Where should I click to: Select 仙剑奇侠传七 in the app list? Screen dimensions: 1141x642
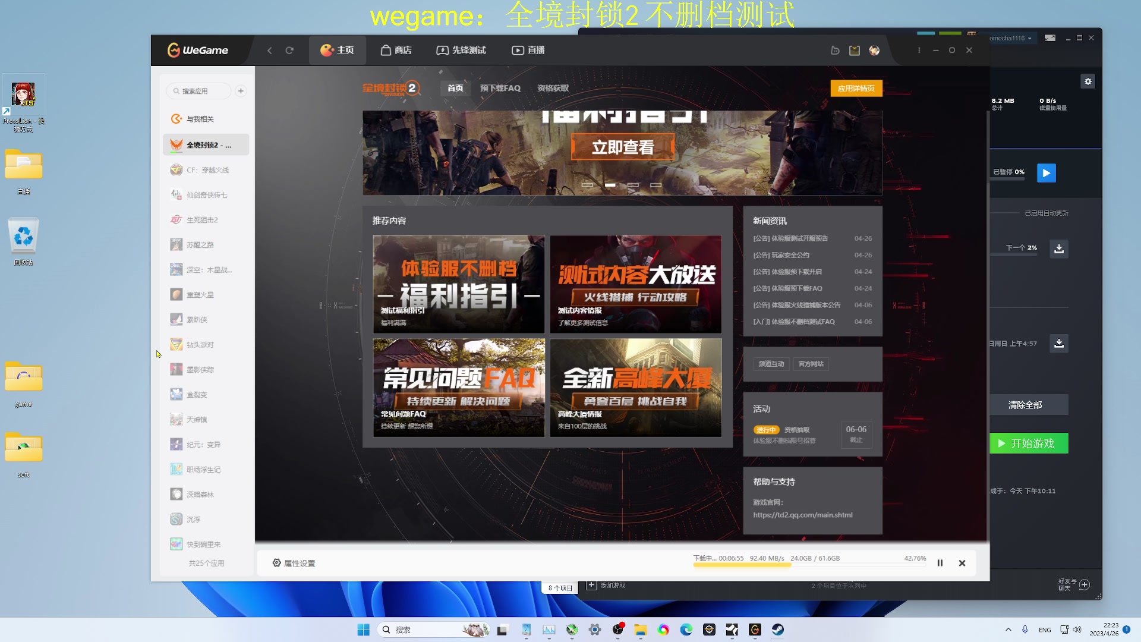tap(206, 195)
